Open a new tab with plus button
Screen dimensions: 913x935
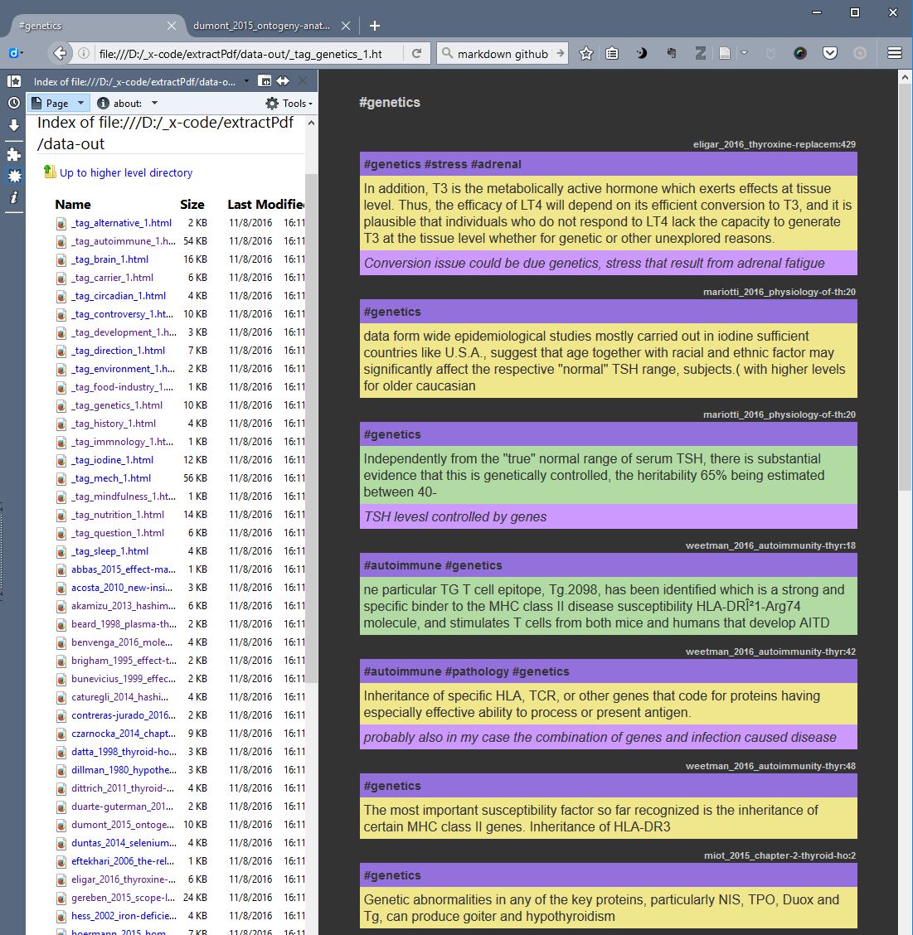pos(375,26)
